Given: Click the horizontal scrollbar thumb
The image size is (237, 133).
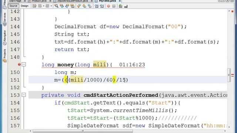Looking at the screenshot, I should pyautogui.click(x=83, y=131).
